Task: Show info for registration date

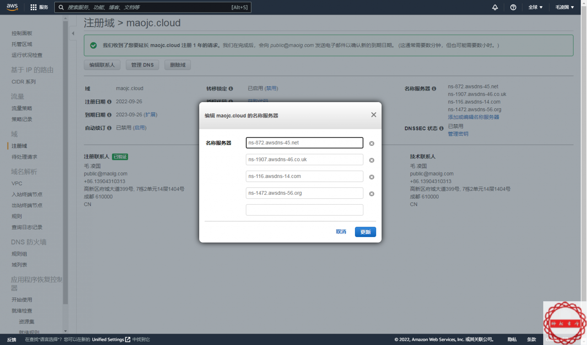Action: [x=109, y=102]
